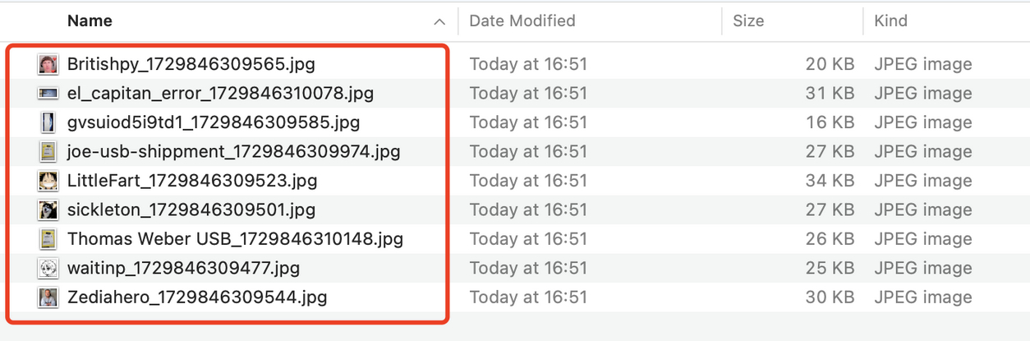Click the waitinp file thumbnail icon

coord(48,269)
